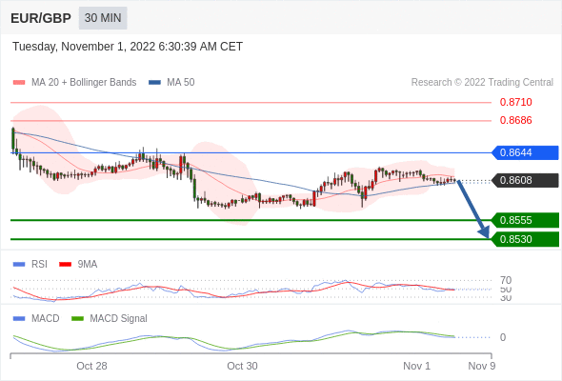The width and height of the screenshot is (562, 381).
Task: Toggle the RSI legend entry
Action: pyautogui.click(x=30, y=264)
